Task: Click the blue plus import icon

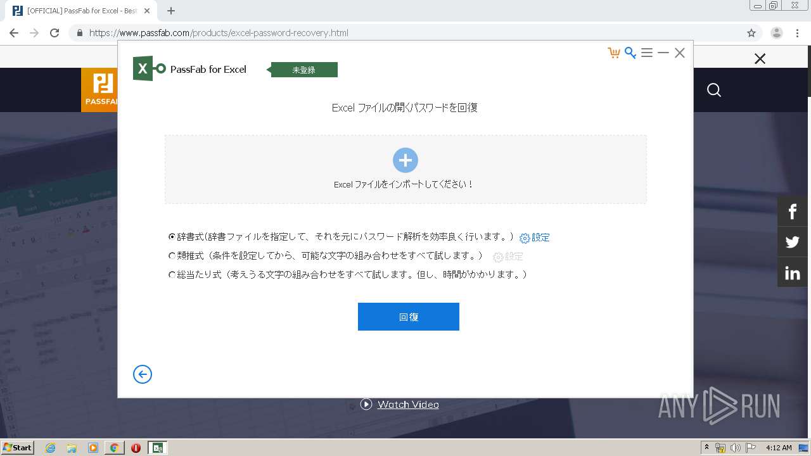Action: [x=405, y=160]
